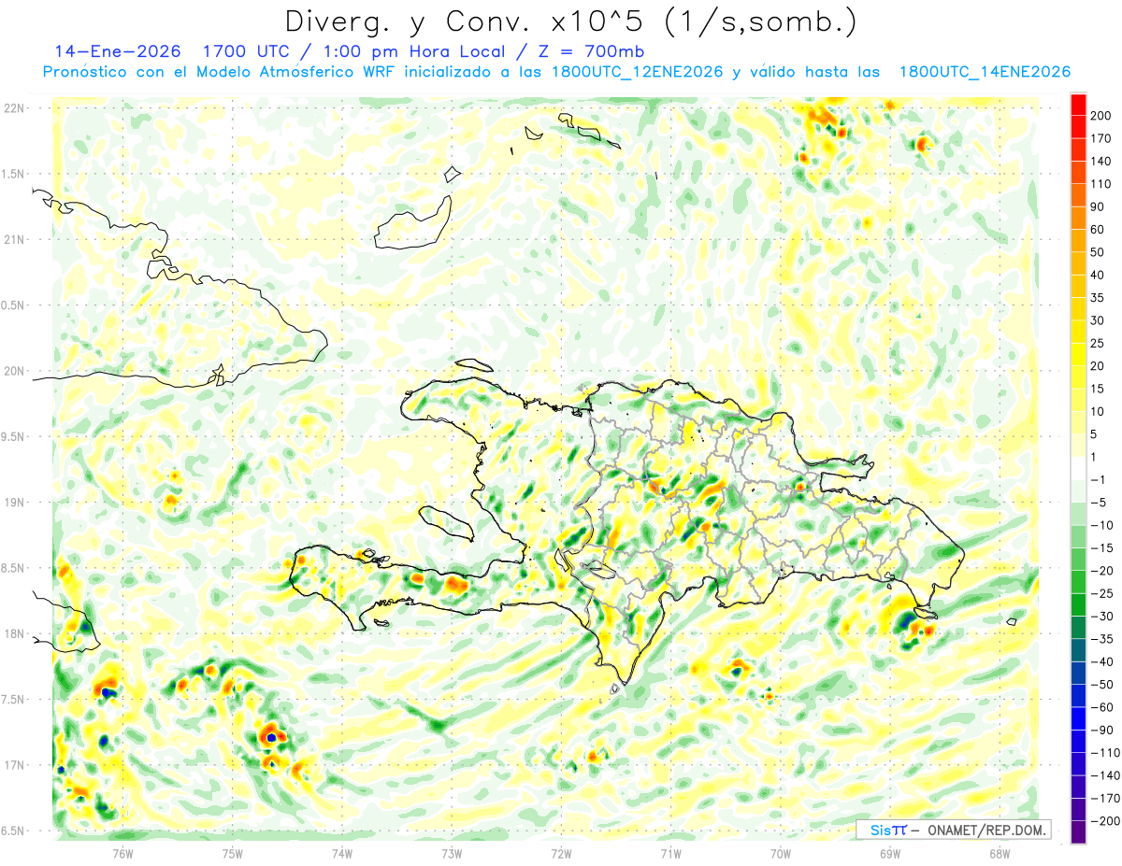This screenshot has height=866, width=1122.
Task: Click the colorbar label '-170'
Action: (1105, 798)
